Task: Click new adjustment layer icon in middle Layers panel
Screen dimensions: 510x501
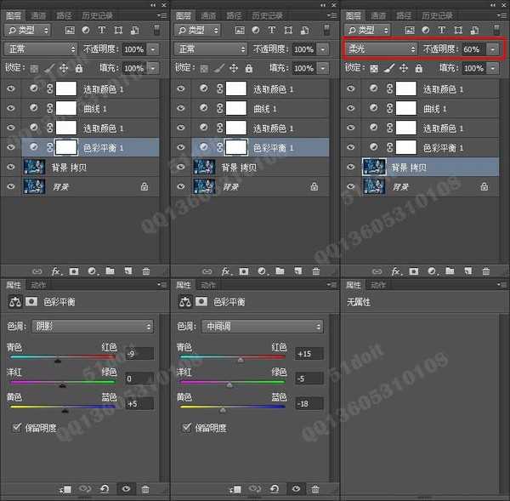Action: coord(261,271)
